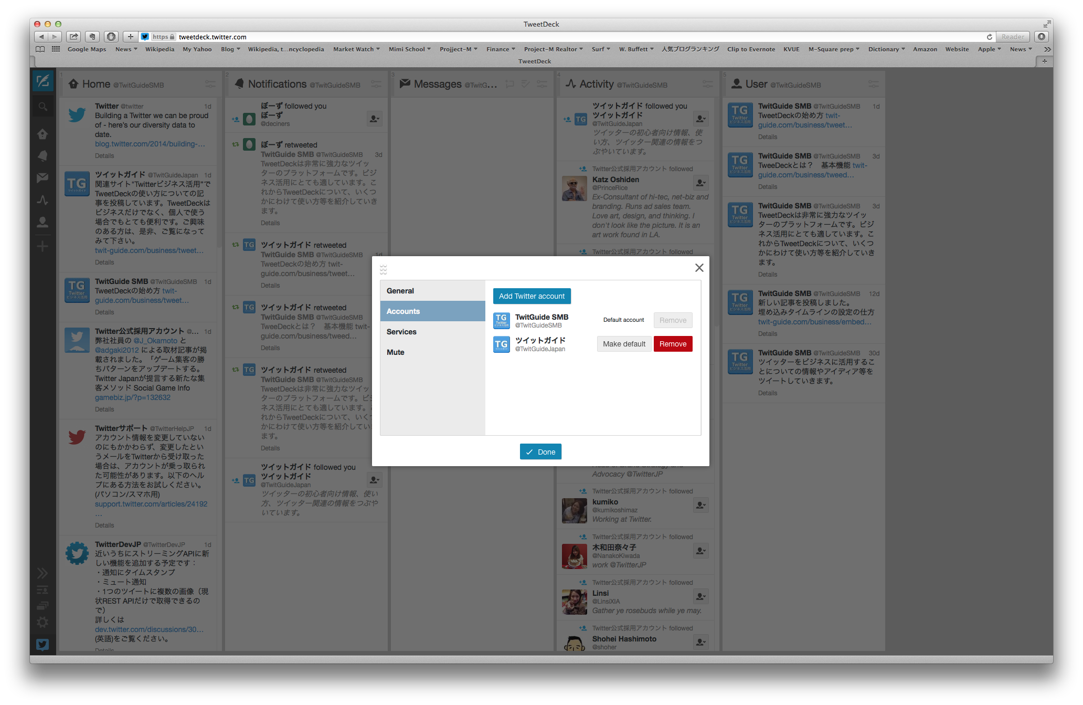Viewport: 1083px width, 705px height.
Task: Open a new tab with the plus button
Action: 1045,61
